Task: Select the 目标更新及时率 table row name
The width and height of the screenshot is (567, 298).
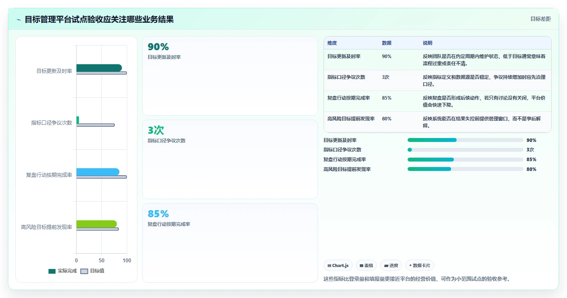Action: 344,56
